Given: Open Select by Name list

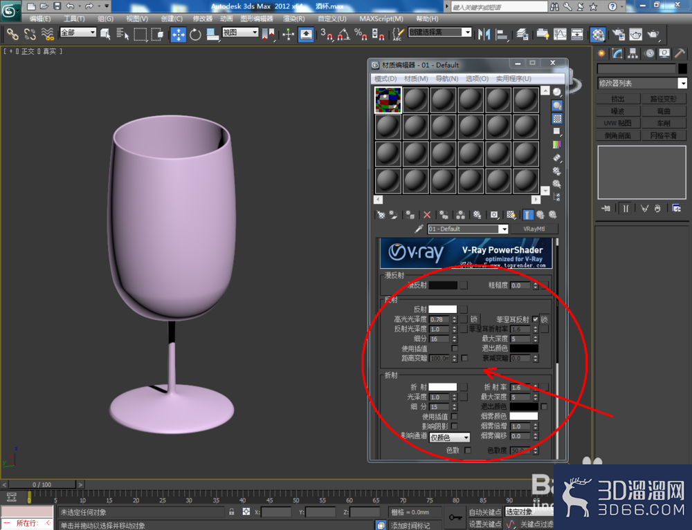Looking at the screenshot, I should 122,34.
